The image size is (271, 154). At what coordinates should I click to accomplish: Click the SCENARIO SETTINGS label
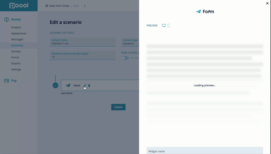62,33
